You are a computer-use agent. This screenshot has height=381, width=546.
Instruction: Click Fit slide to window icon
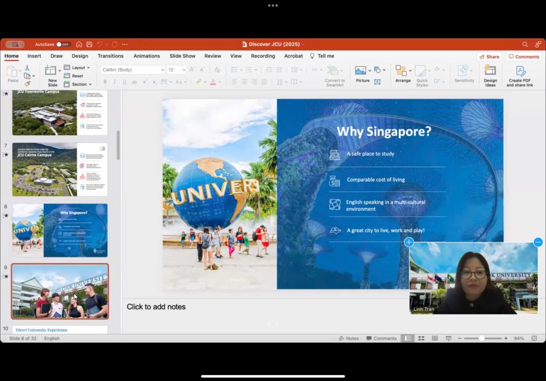click(534, 338)
